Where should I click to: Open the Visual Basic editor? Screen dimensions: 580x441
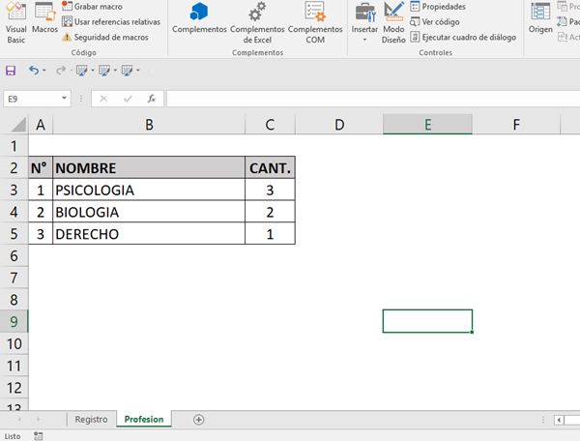(15, 22)
